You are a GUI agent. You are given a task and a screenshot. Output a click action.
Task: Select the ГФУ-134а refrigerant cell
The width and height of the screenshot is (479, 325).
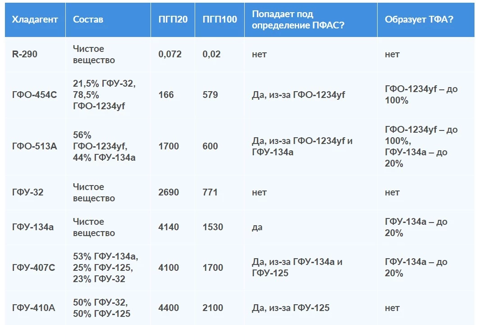pyautogui.click(x=33, y=227)
